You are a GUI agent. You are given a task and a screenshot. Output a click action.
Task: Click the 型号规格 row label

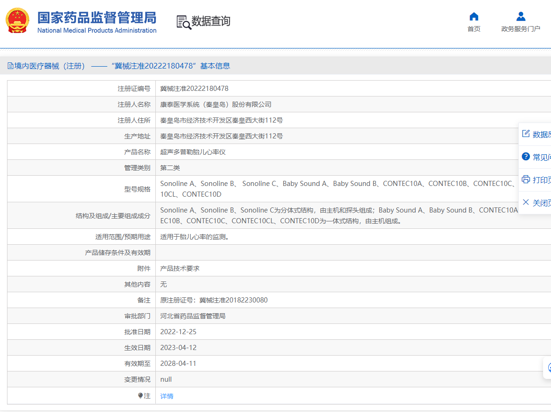[137, 189]
